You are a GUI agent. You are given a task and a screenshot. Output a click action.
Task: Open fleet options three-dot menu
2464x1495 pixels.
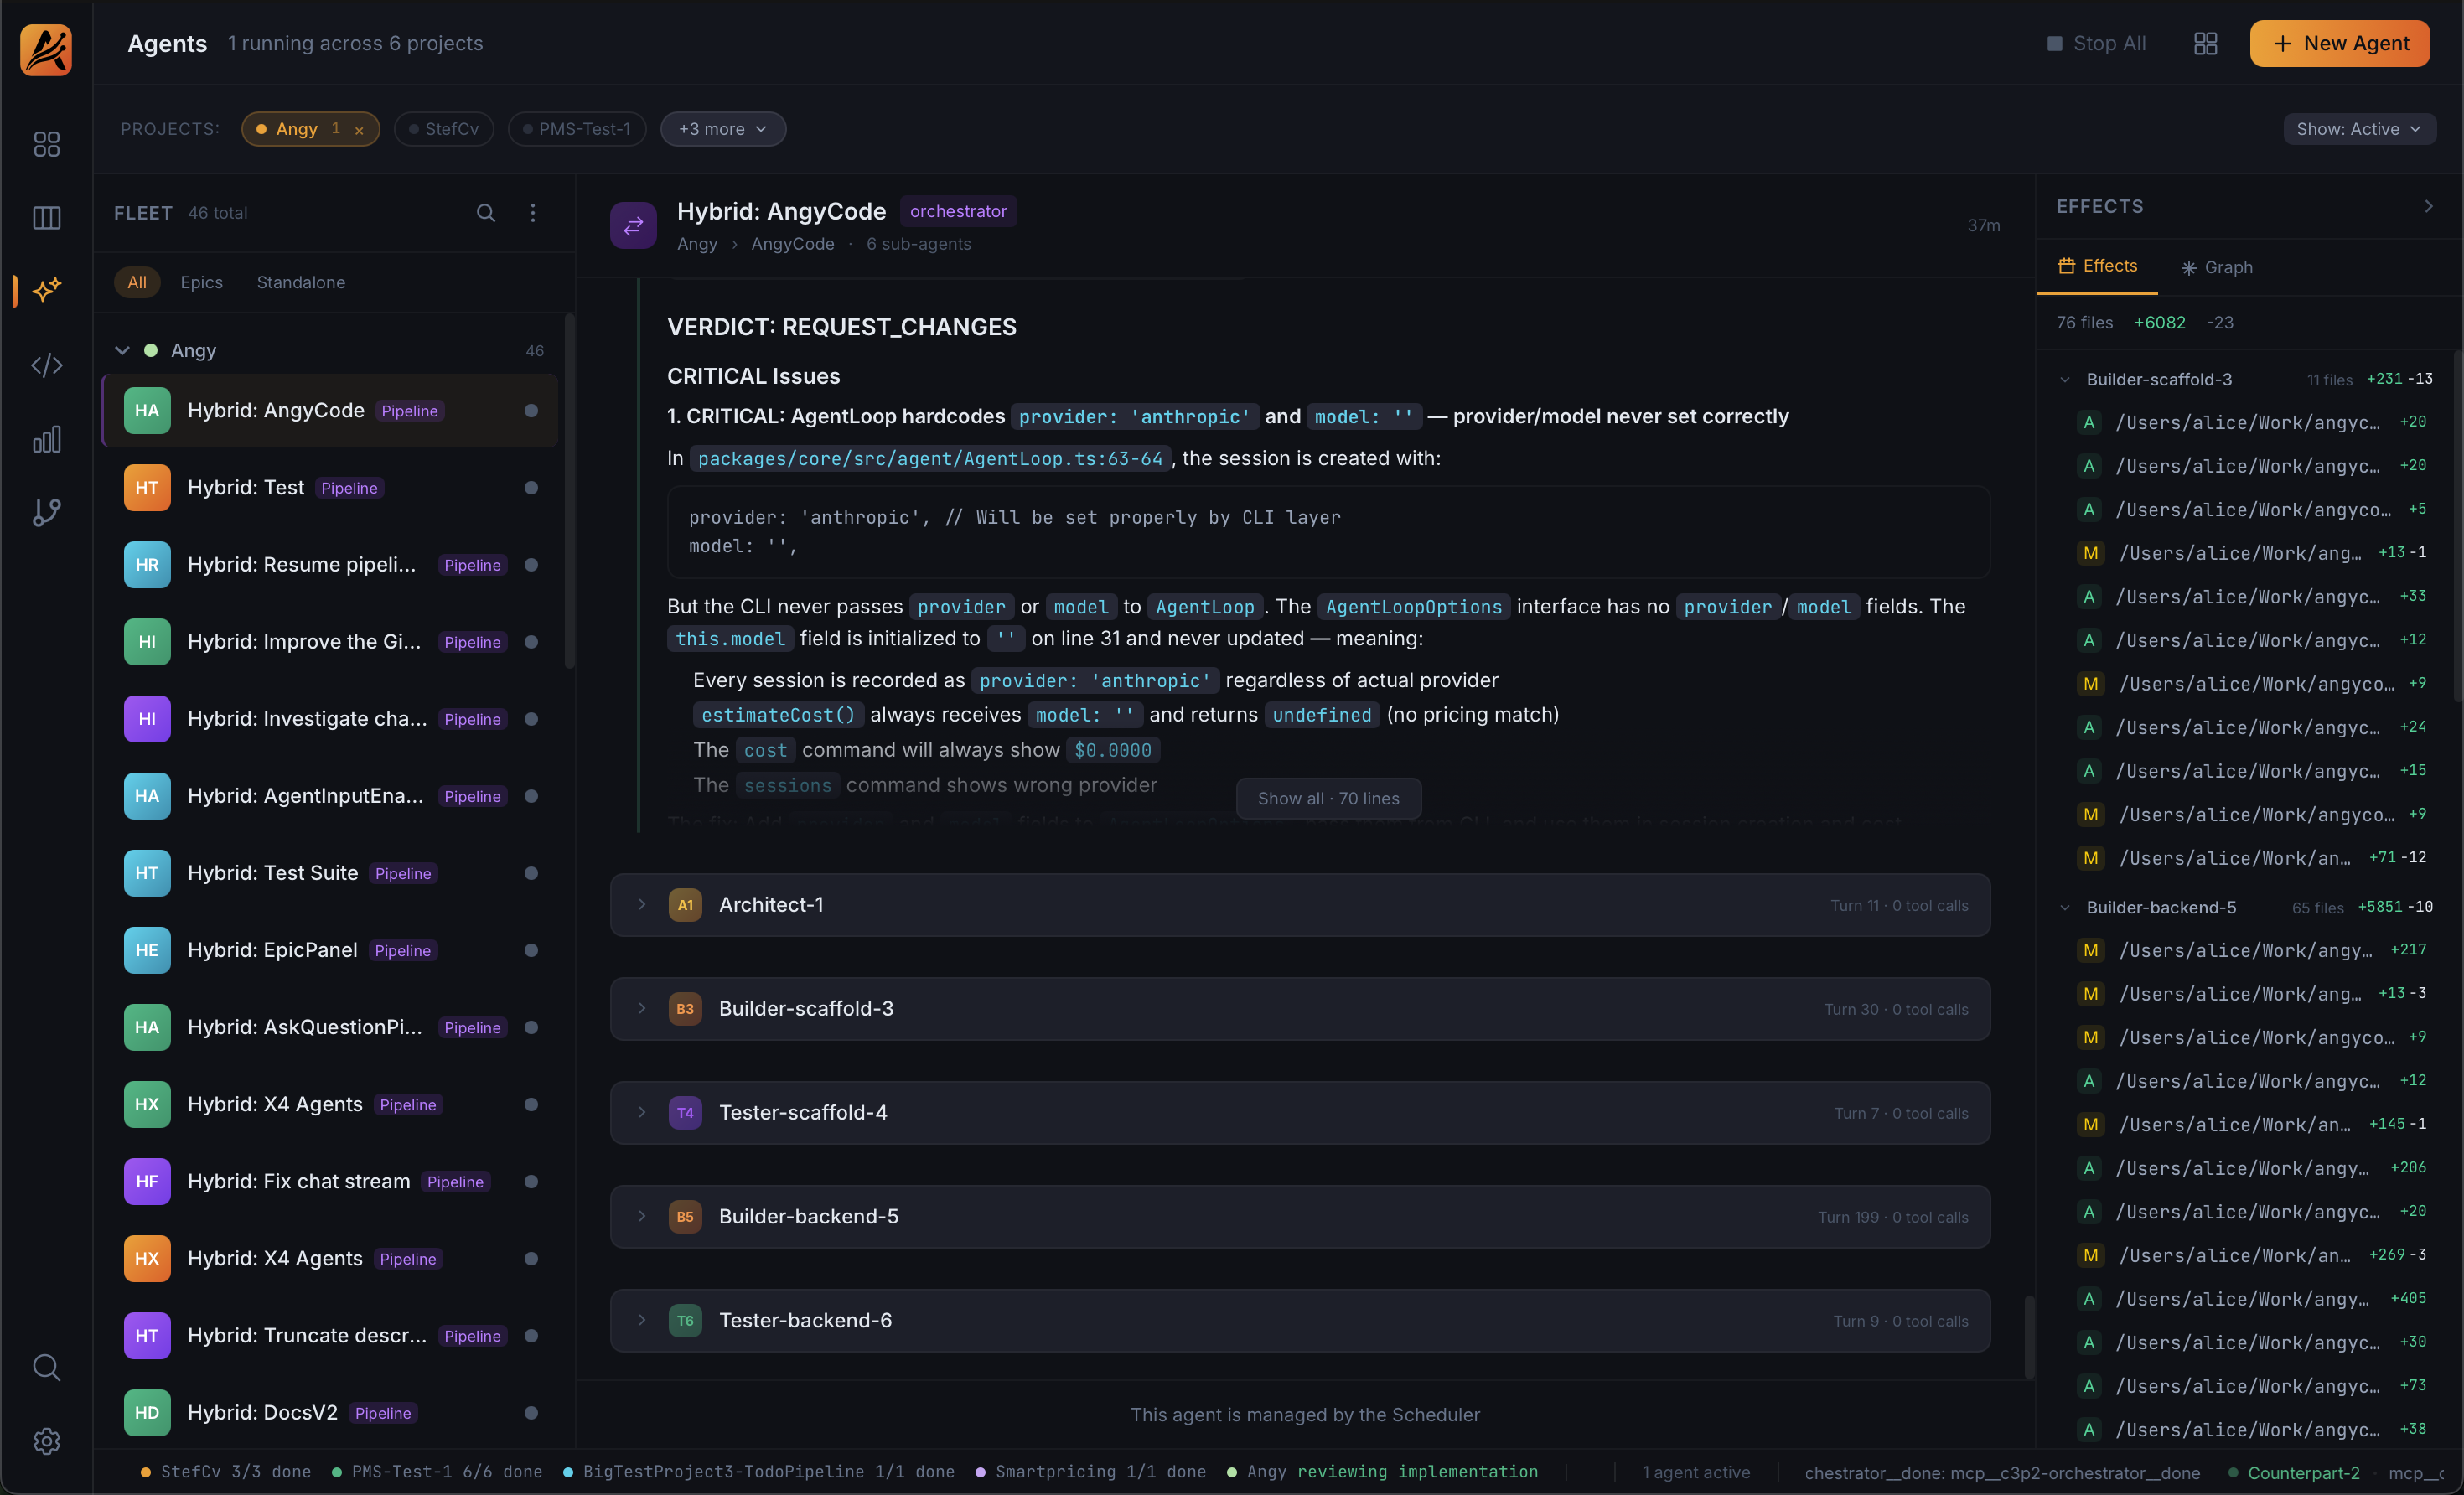(x=533, y=213)
